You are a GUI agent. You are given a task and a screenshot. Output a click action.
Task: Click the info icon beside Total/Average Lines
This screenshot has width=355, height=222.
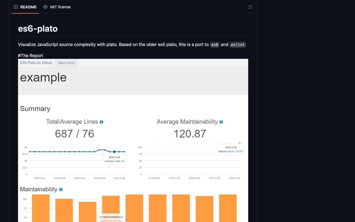(x=102, y=122)
